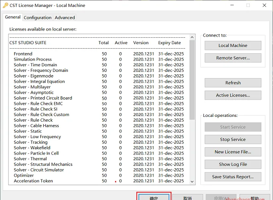The width and height of the screenshot is (273, 200).
Task: Select the Simulation Process row
Action: coord(99,59)
